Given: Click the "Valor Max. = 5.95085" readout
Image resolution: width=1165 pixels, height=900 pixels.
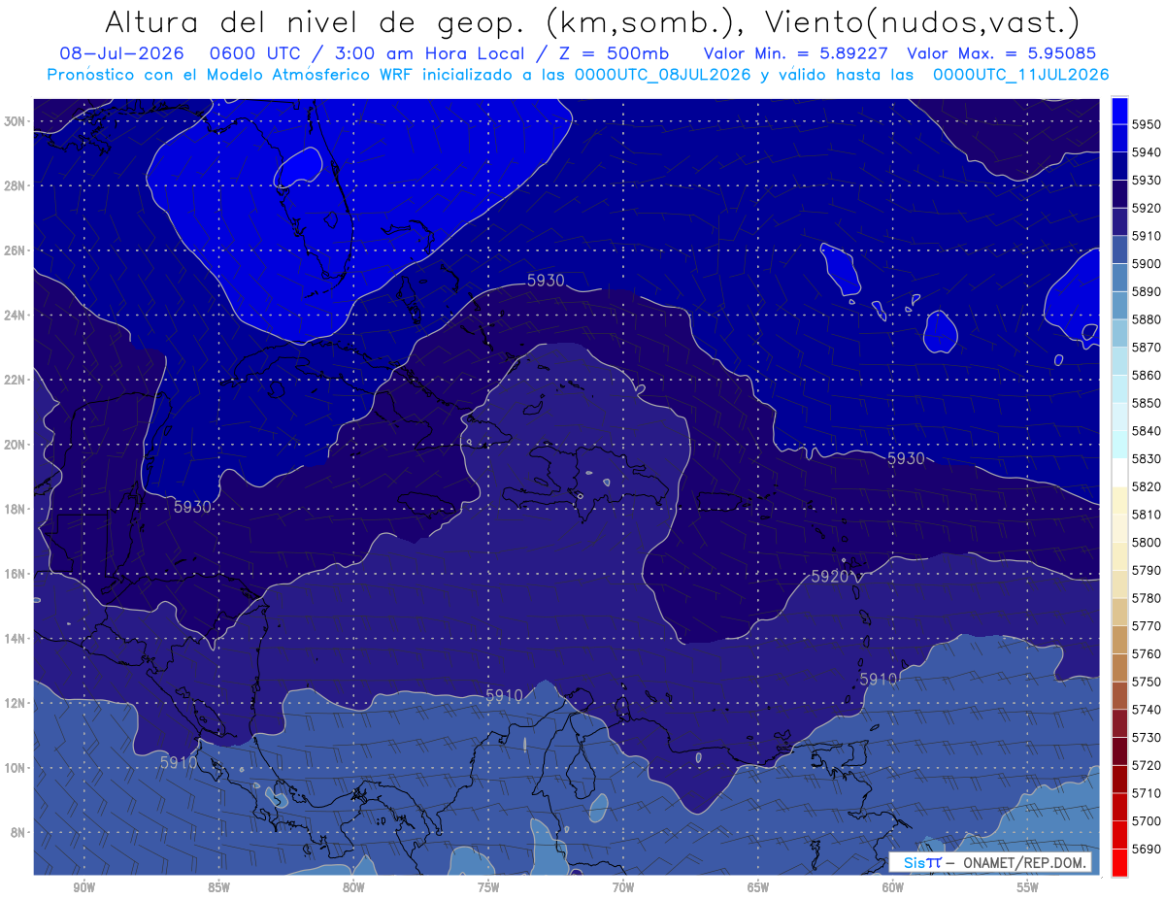Looking at the screenshot, I should tap(1001, 53).
